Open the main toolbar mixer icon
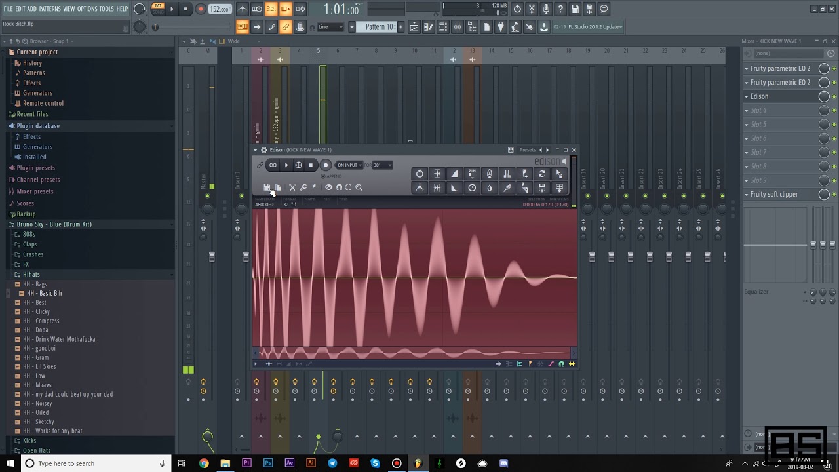The image size is (839, 472). coord(457,27)
